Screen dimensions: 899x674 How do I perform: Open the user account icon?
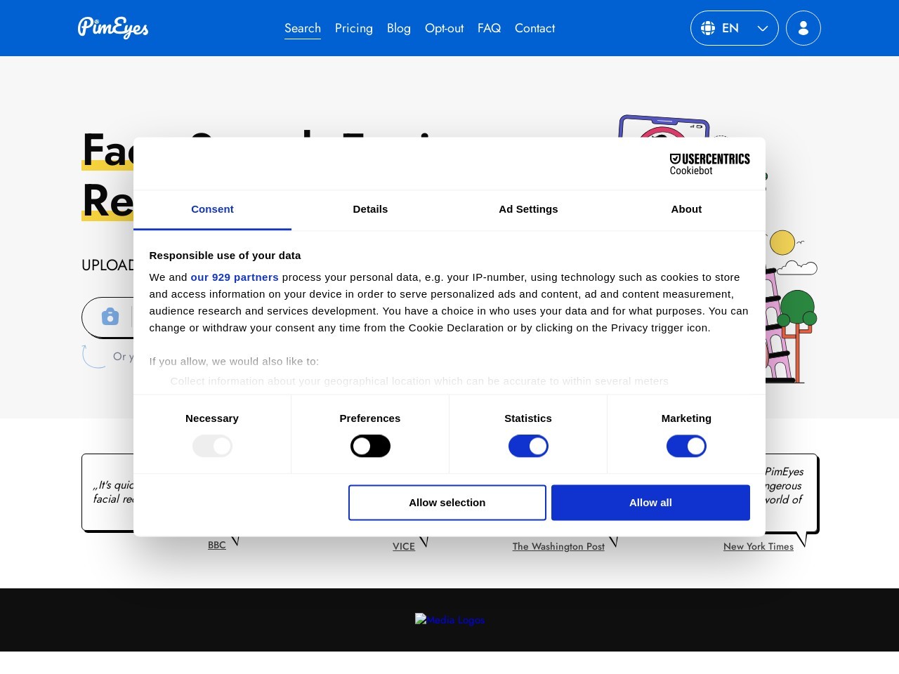point(803,28)
